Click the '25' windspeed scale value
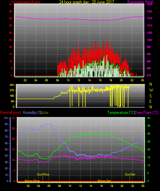 11,40
